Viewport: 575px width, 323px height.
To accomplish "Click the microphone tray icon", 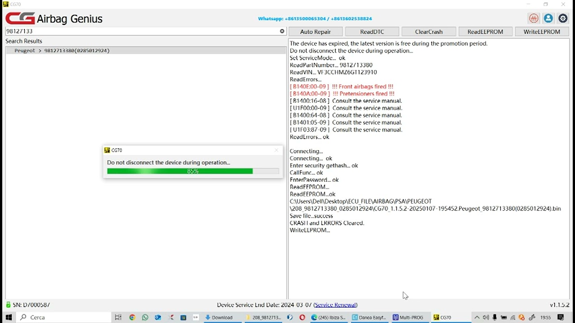I will point(495,317).
